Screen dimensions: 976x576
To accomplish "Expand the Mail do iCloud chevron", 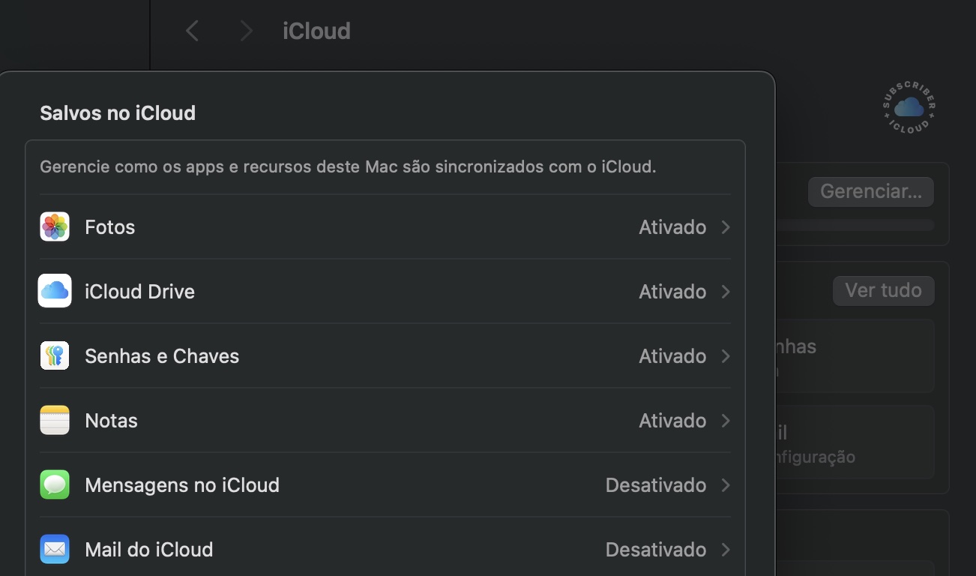I will click(724, 549).
